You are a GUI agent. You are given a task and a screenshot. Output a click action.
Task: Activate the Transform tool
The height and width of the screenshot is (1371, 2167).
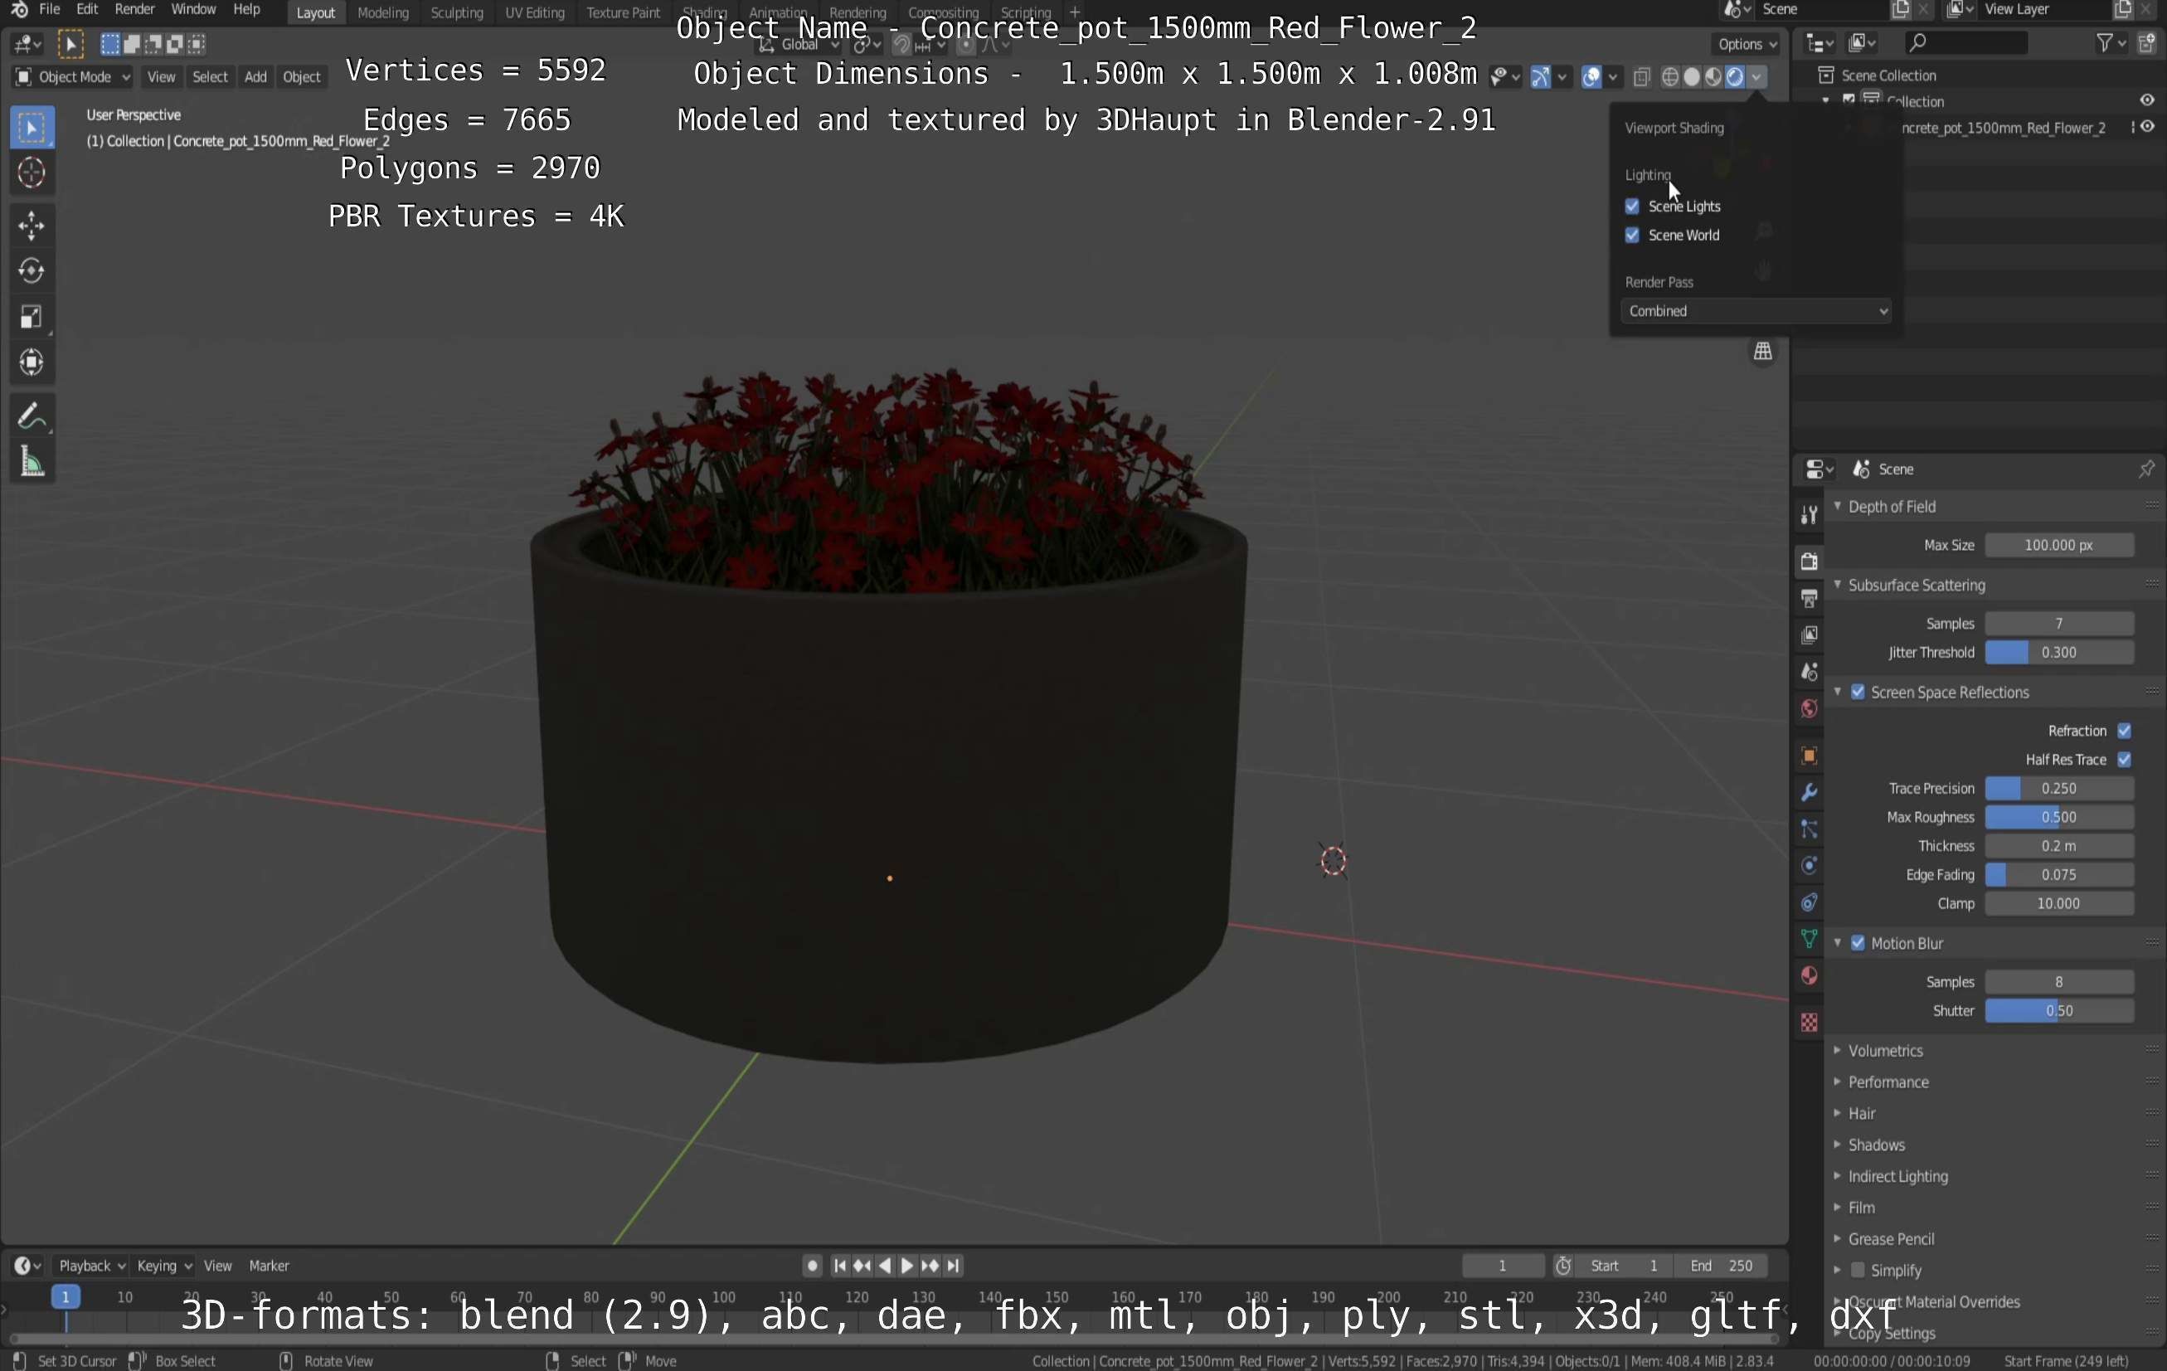coord(32,362)
